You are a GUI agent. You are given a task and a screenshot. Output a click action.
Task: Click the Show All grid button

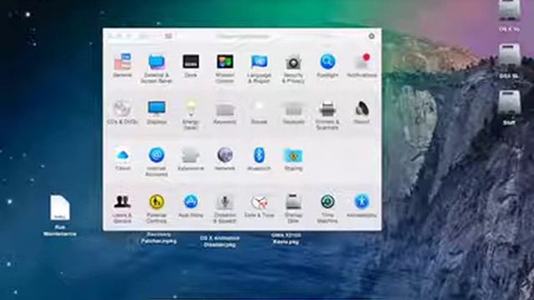169,36
